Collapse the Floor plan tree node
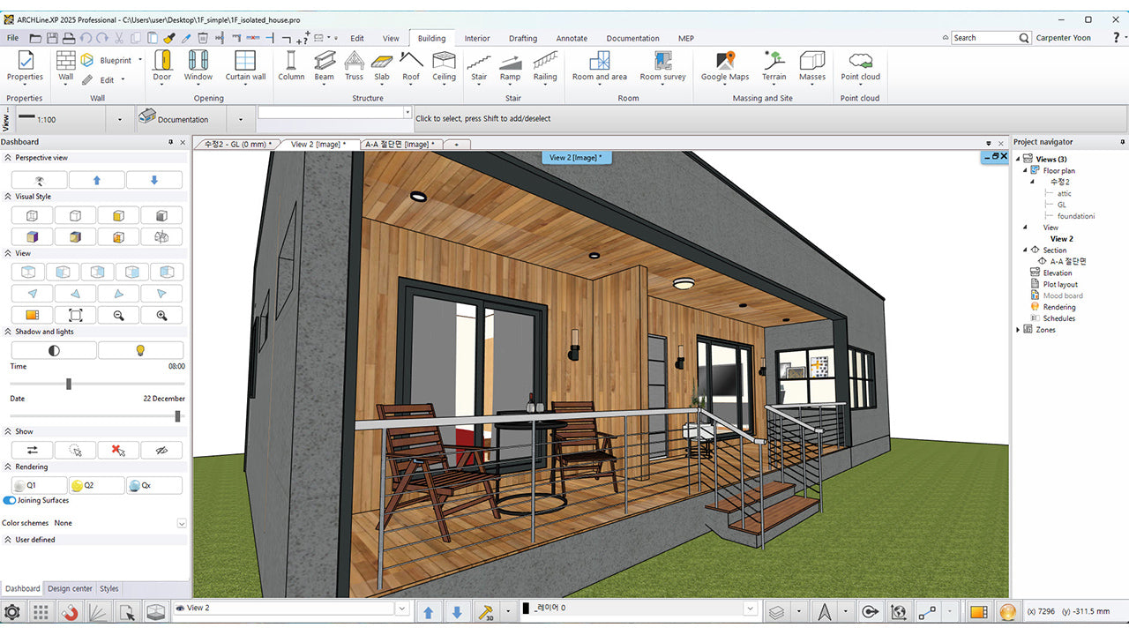Image resolution: width=1129 pixels, height=635 pixels. [1025, 170]
